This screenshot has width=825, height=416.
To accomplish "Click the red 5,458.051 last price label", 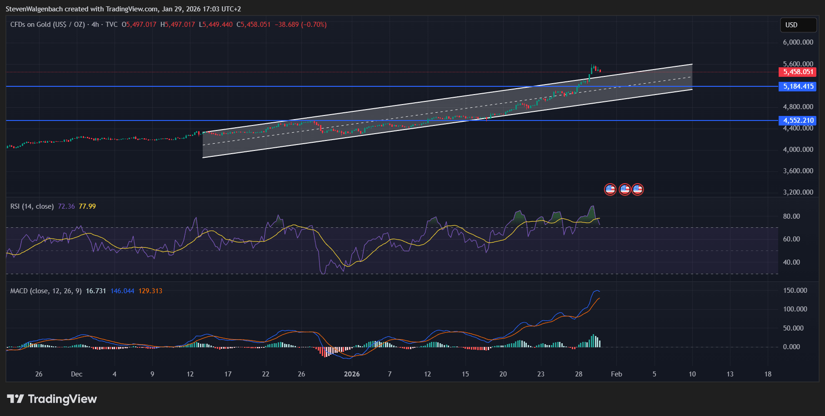I will click(798, 72).
